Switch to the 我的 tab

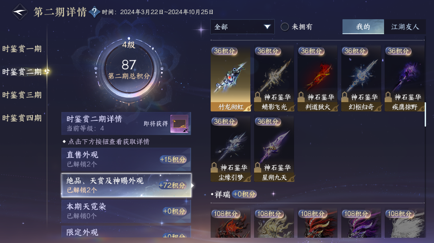point(363,27)
